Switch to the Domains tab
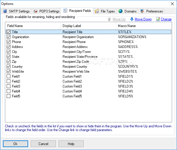Image resolution: width=177 pixels, height=150 pixels. [127, 11]
